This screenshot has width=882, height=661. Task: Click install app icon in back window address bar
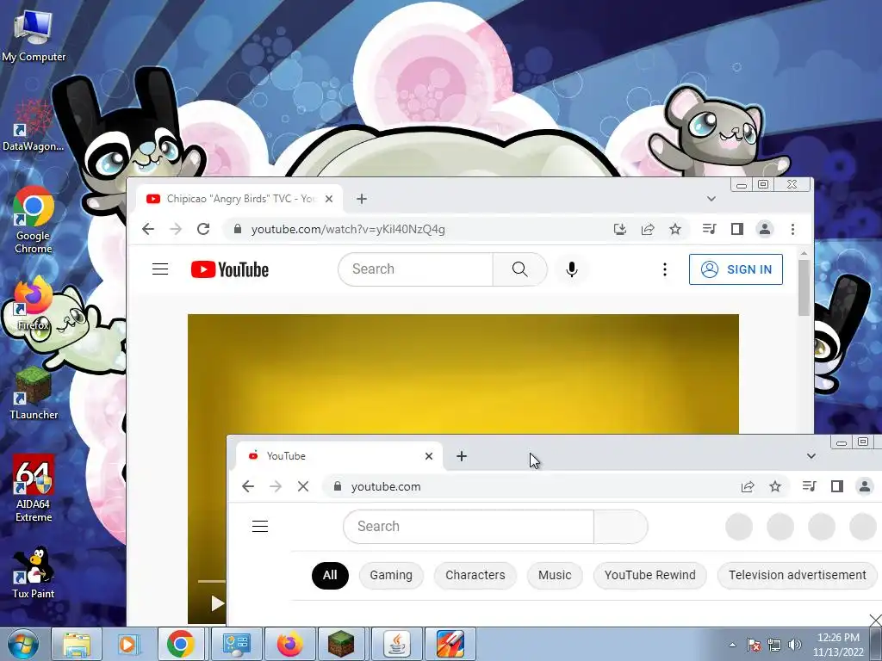(x=620, y=229)
